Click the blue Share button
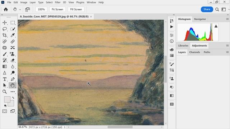The width and height of the screenshot is (230, 129). click(207, 9)
